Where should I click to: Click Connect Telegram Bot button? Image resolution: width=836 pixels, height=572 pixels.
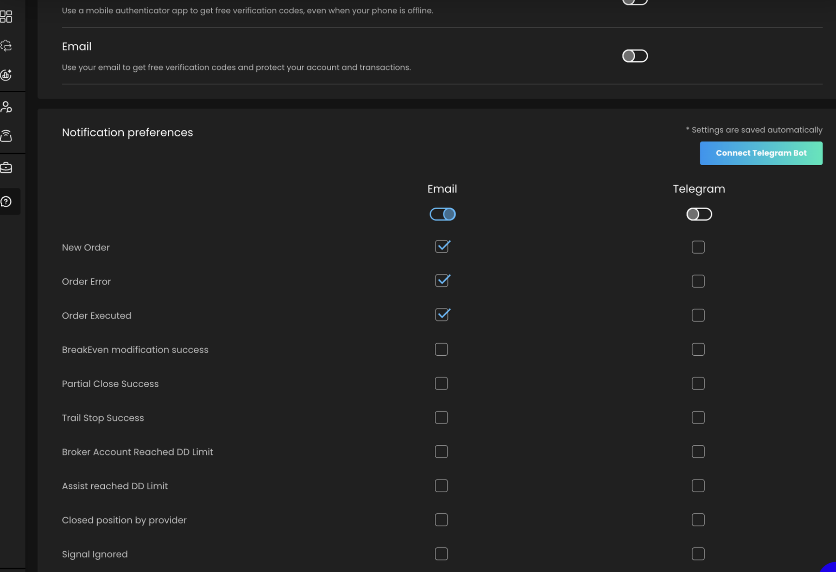coord(761,153)
